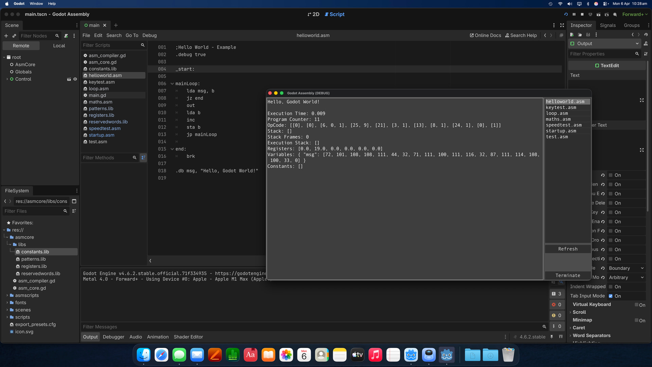Open documentation for the TextEdit node

646,43
